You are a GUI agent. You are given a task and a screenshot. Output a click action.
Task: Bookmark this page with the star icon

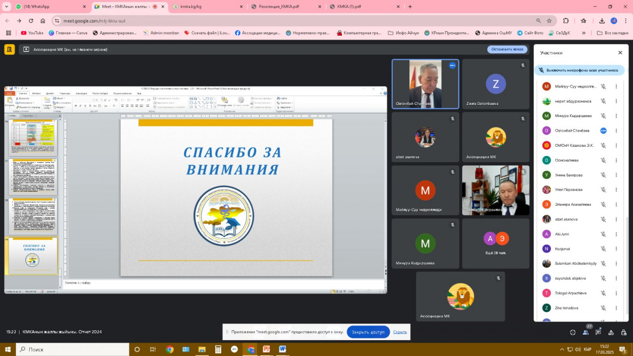click(549, 21)
